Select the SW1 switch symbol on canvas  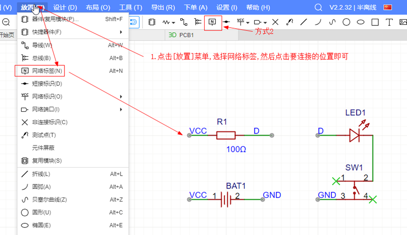point(355,190)
